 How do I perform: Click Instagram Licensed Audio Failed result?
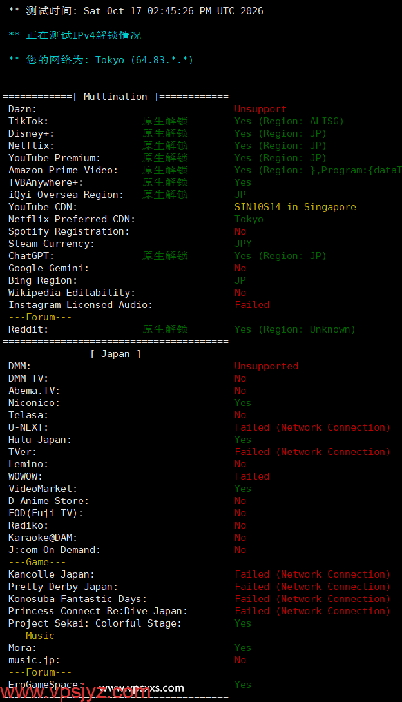[x=252, y=305]
